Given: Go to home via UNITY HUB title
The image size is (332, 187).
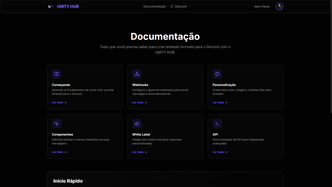Looking at the screenshot, I should pyautogui.click(x=68, y=6).
